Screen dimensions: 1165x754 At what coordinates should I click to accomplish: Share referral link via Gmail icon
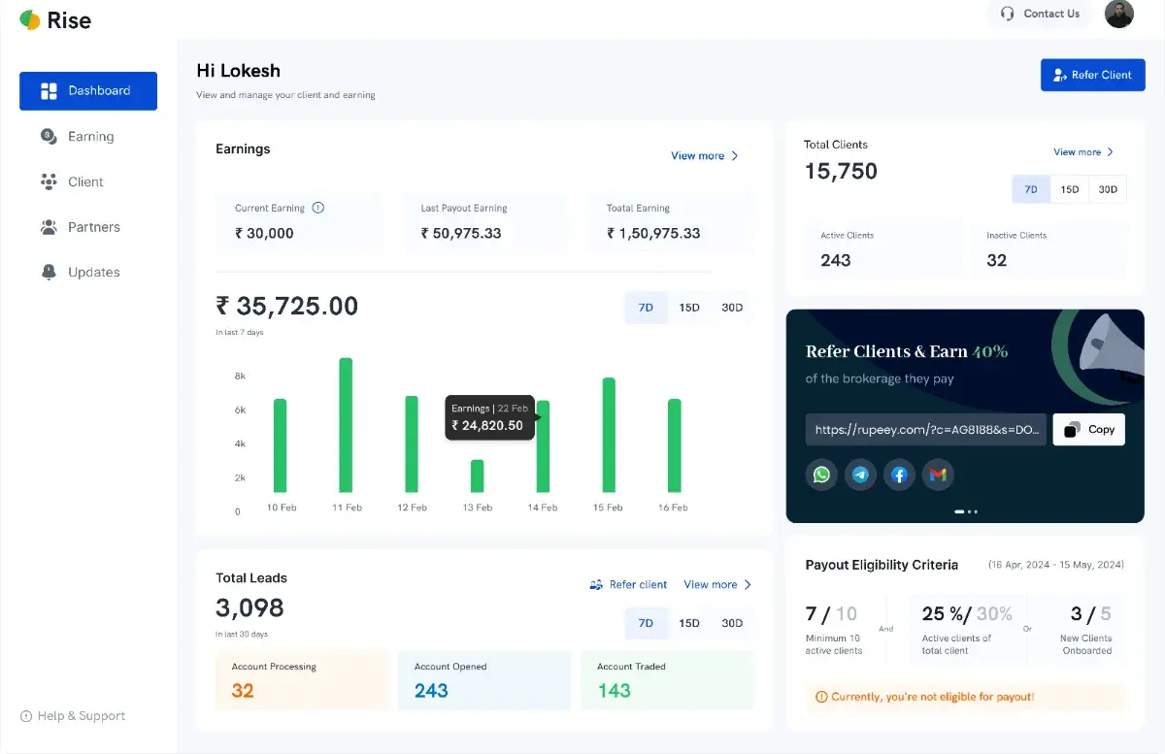[x=938, y=475]
